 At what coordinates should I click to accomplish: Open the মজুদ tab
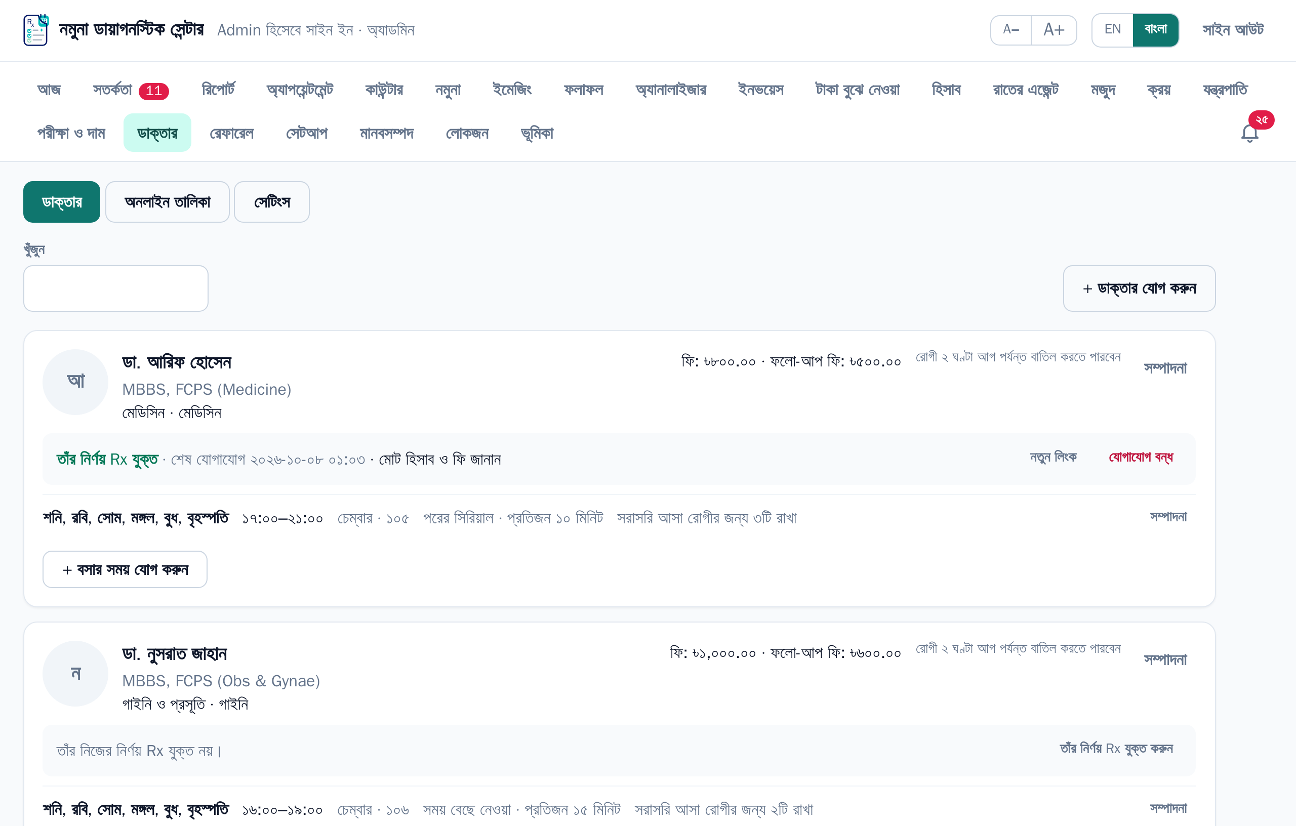(1103, 89)
